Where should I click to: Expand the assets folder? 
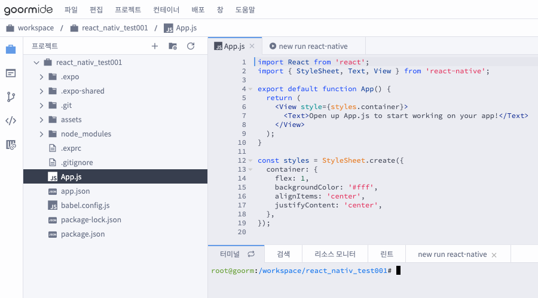click(x=41, y=120)
